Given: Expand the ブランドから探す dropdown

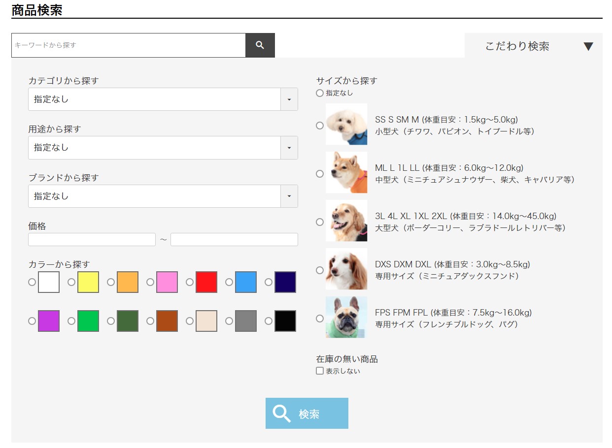Looking at the screenshot, I should 163,196.
